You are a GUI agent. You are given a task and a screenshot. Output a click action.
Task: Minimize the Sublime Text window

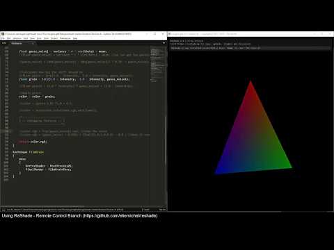pos(147,34)
